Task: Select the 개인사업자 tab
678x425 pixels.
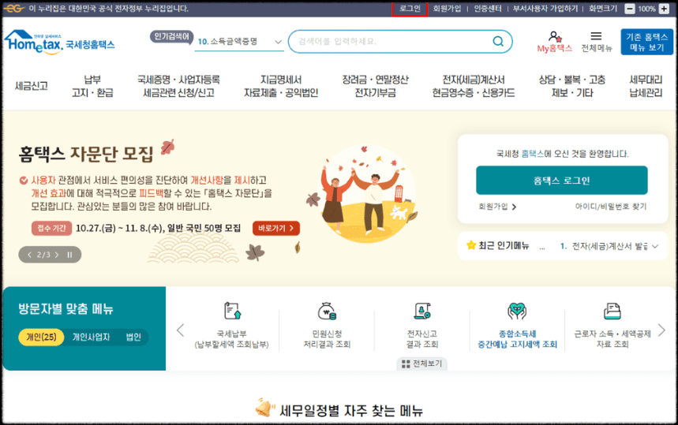Action: pyautogui.click(x=91, y=337)
